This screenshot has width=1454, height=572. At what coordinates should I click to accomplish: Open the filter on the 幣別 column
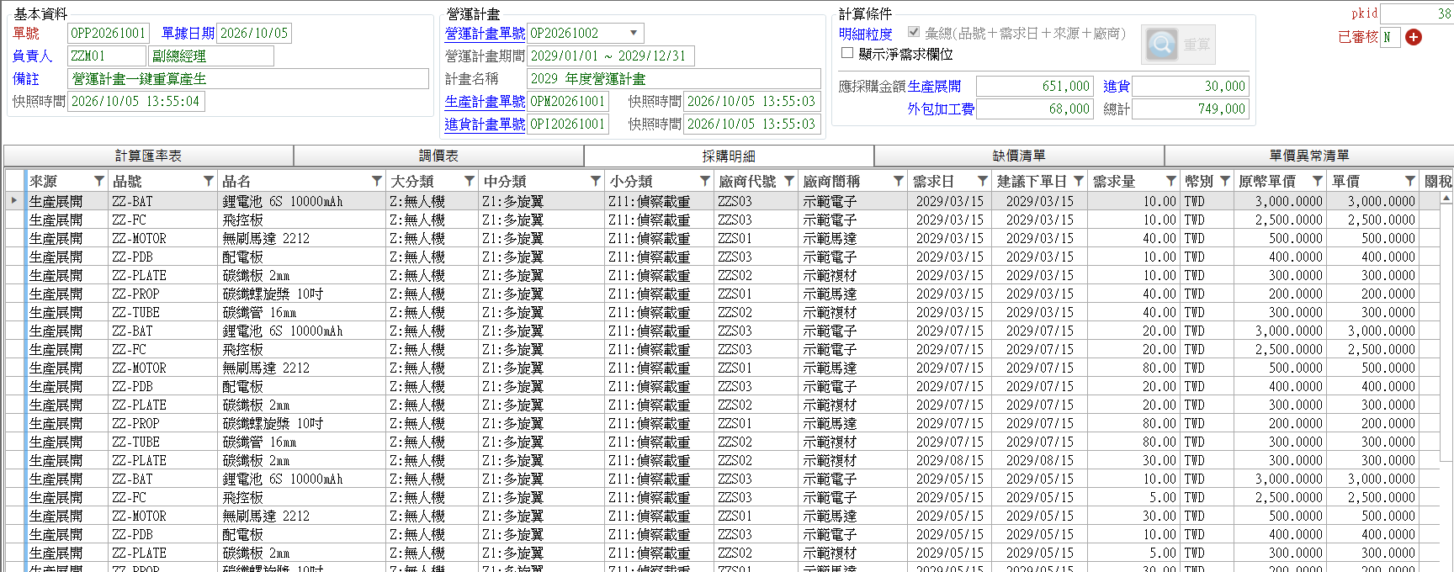click(x=1225, y=181)
